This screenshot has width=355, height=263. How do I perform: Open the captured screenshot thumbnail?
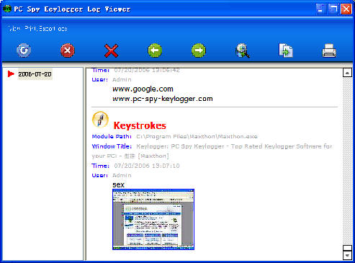pyautogui.click(x=153, y=220)
